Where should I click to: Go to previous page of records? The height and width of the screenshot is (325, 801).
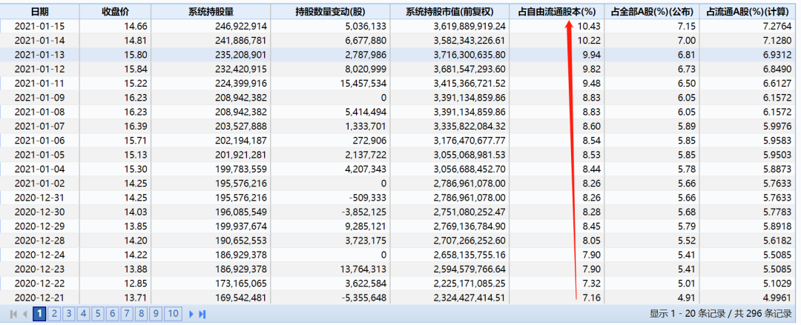[x=25, y=314]
